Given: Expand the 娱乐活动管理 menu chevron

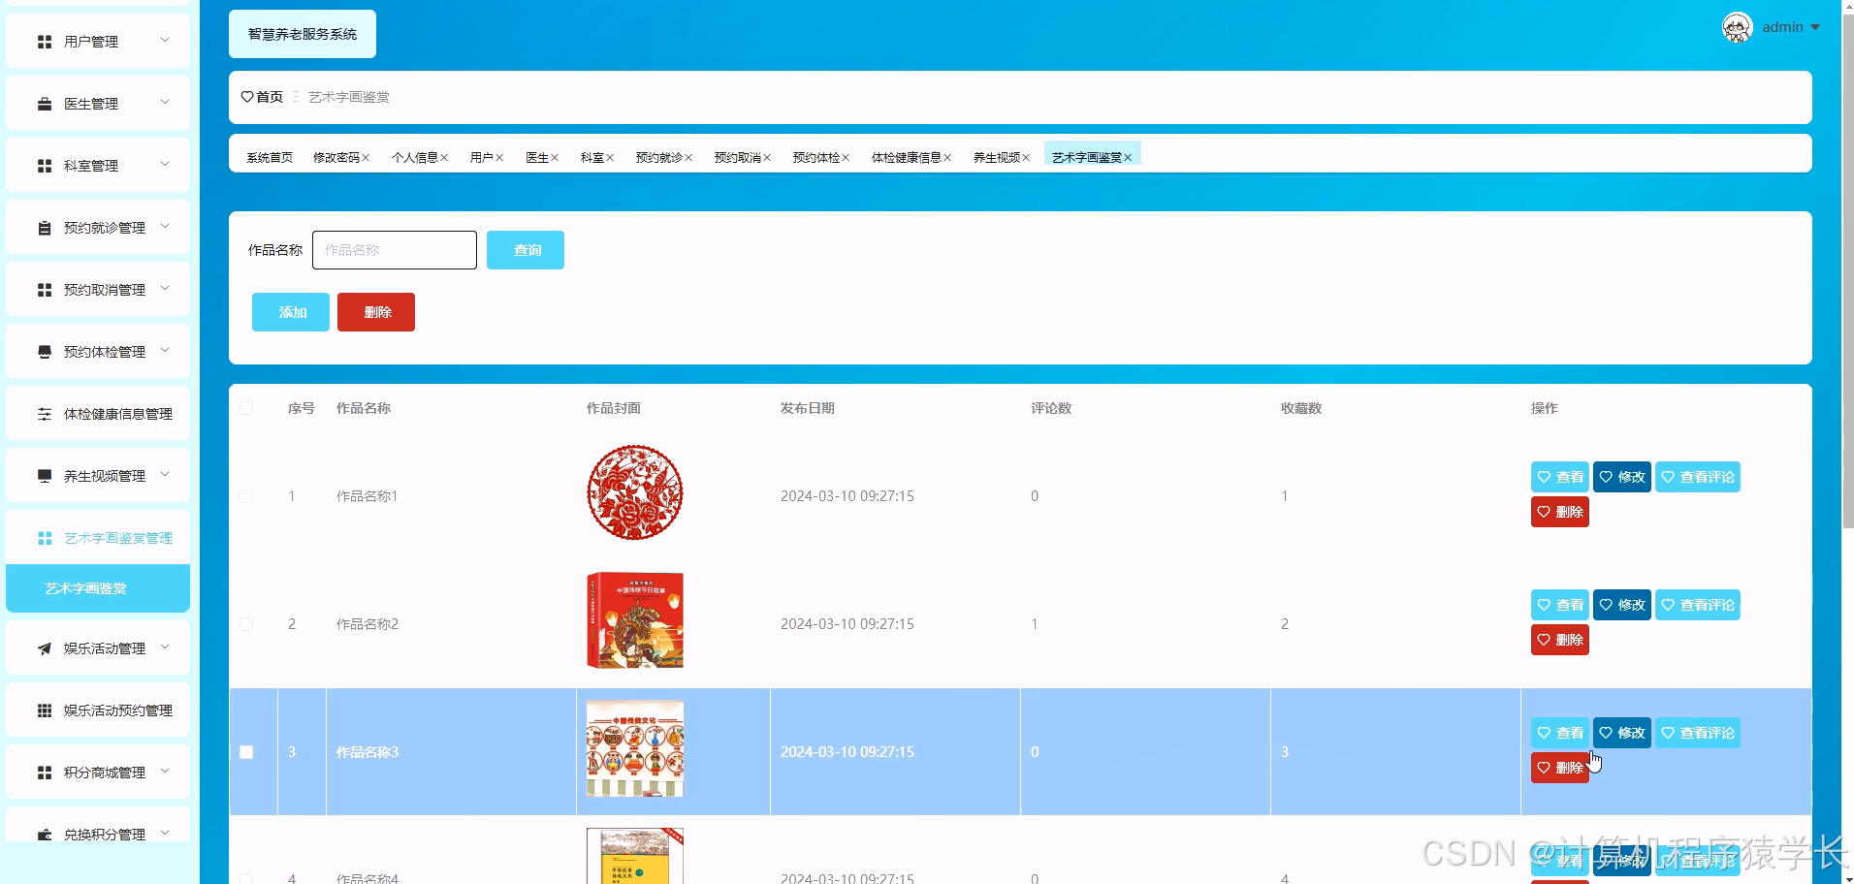Looking at the screenshot, I should 165,647.
